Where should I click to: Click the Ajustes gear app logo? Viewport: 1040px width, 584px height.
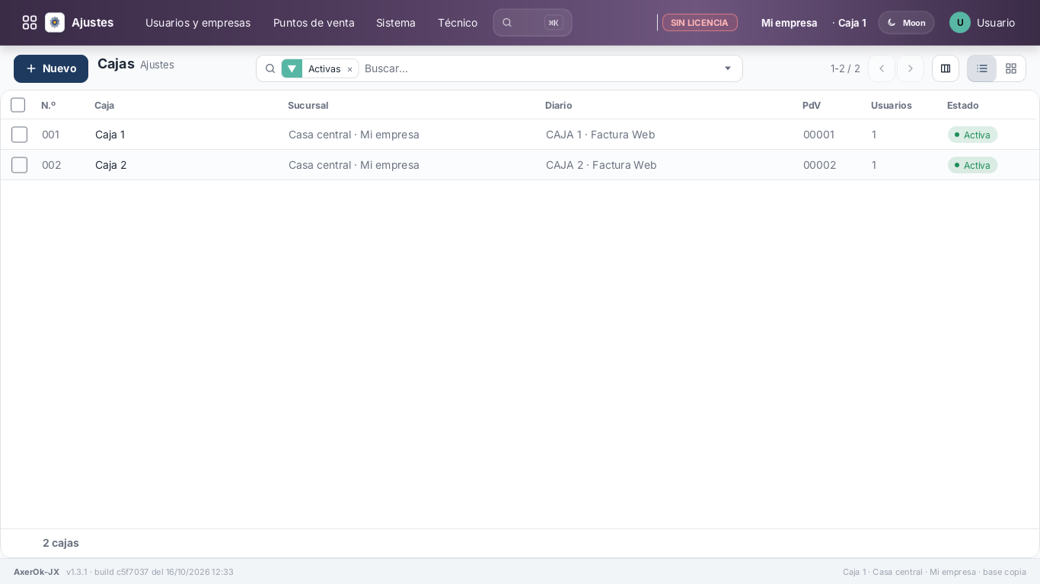(x=55, y=23)
